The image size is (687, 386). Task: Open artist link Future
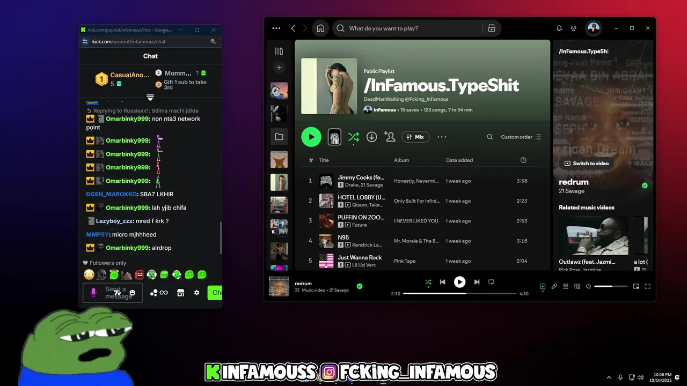360,225
